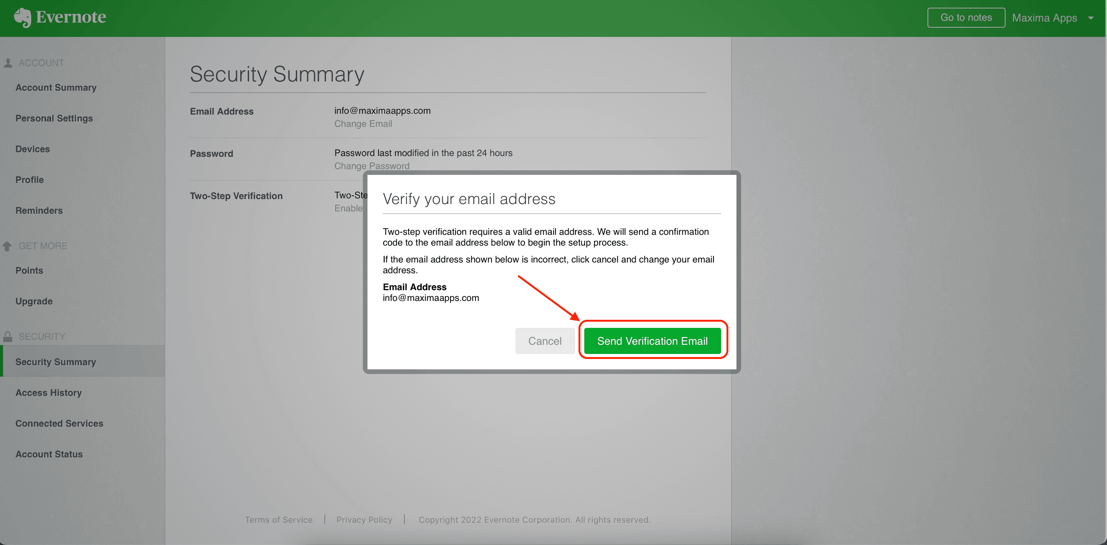
Task: Click the Password row label
Action: (x=211, y=154)
